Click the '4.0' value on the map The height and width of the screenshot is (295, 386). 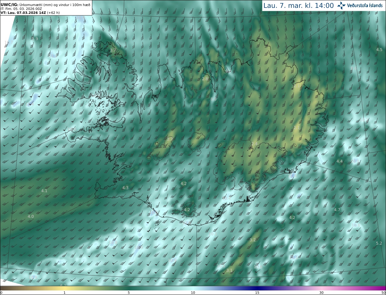tap(31, 216)
